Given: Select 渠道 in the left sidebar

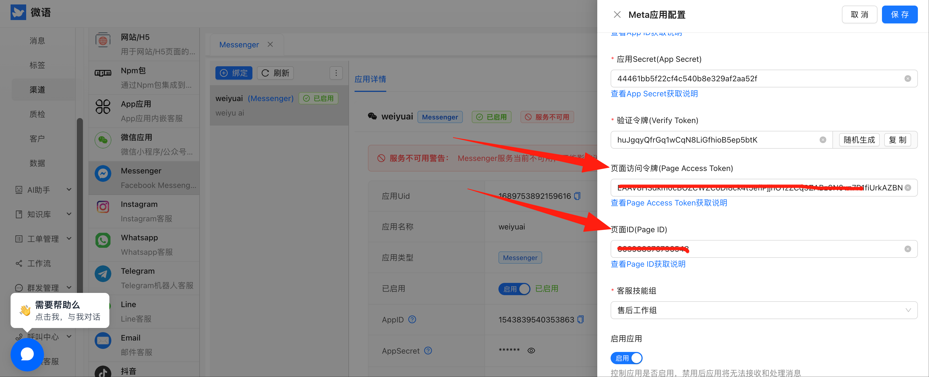Looking at the screenshot, I should coord(38,89).
